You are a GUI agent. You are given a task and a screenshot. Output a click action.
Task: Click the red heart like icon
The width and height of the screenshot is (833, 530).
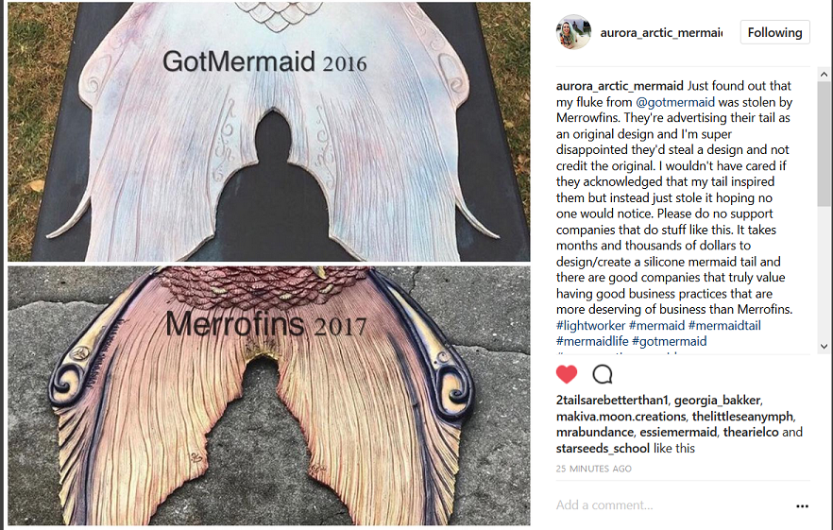[x=567, y=374]
